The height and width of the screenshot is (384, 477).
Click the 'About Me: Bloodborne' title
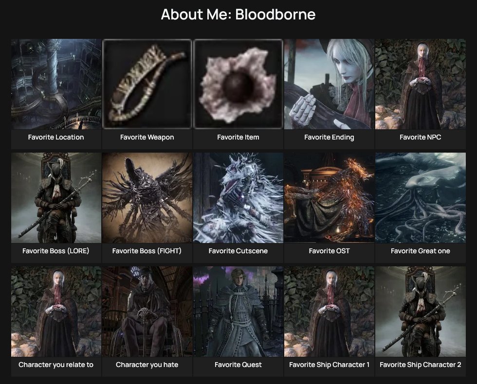click(238, 14)
